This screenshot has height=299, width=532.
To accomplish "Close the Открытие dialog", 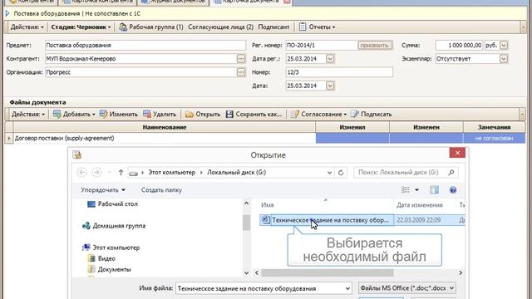I will 457,153.
